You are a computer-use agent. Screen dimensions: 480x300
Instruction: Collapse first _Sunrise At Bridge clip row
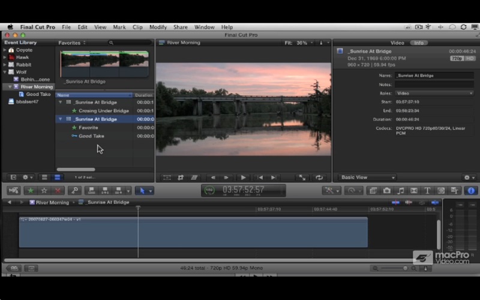click(x=61, y=102)
